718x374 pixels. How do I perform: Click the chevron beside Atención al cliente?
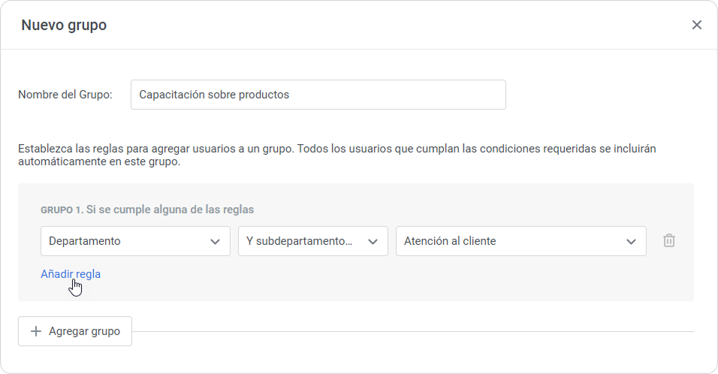pyautogui.click(x=631, y=241)
